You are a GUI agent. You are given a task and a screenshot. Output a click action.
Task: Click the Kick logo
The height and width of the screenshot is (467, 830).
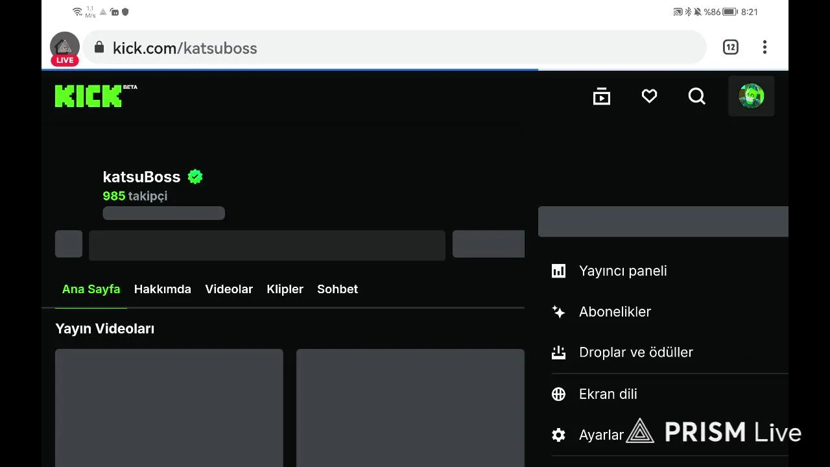pos(89,96)
